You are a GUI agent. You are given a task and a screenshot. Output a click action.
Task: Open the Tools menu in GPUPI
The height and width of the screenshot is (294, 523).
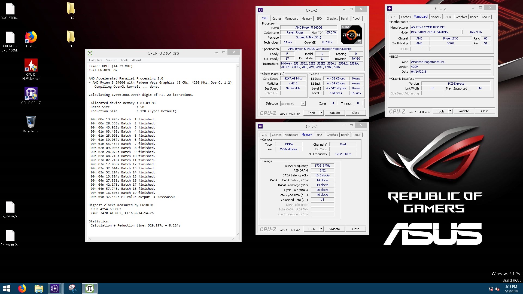(x=124, y=60)
